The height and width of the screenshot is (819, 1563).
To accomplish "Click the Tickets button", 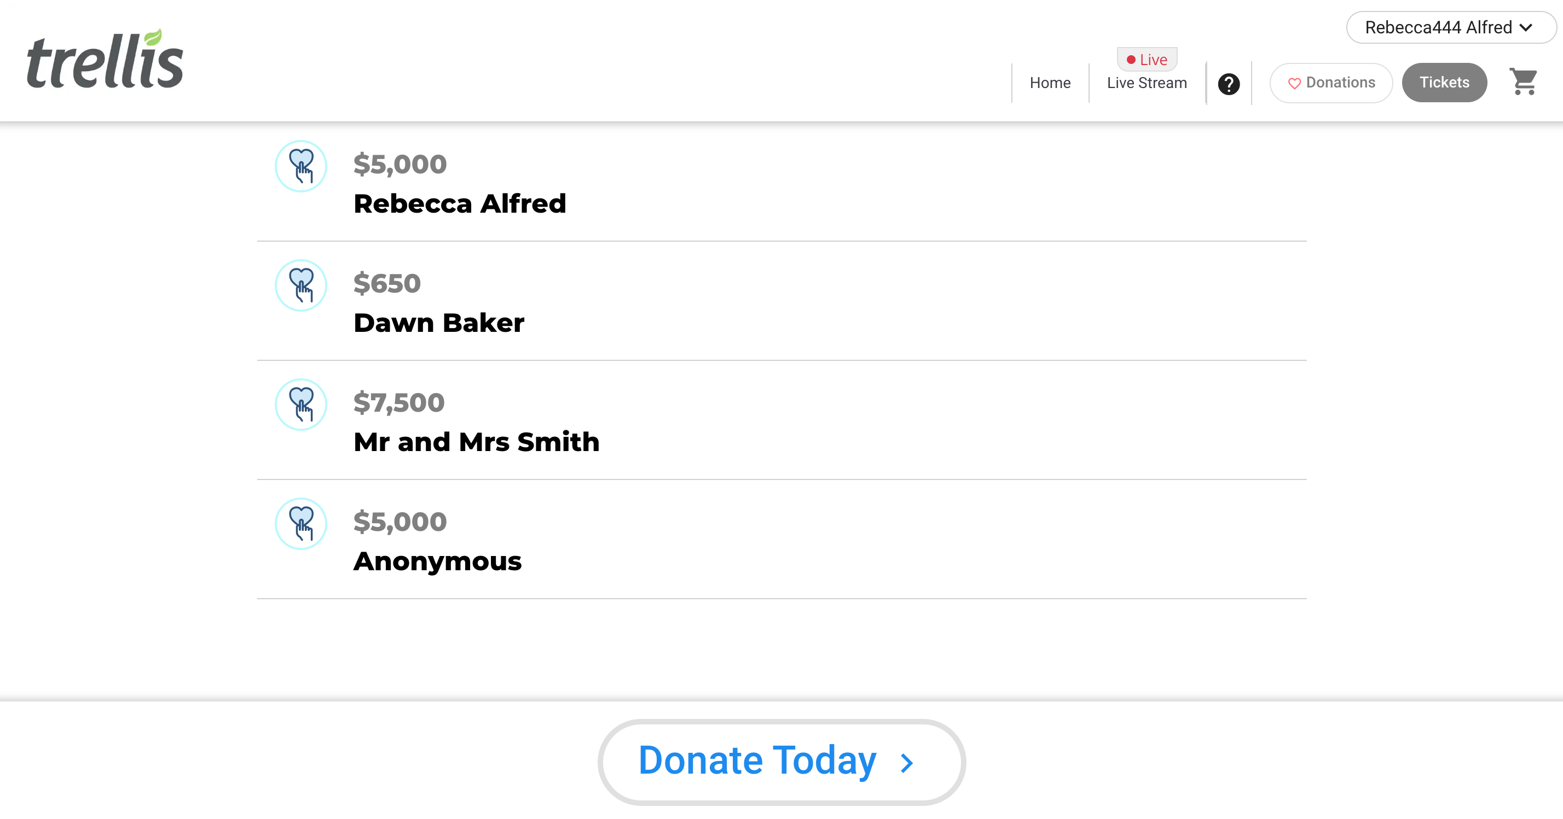I will [1444, 83].
